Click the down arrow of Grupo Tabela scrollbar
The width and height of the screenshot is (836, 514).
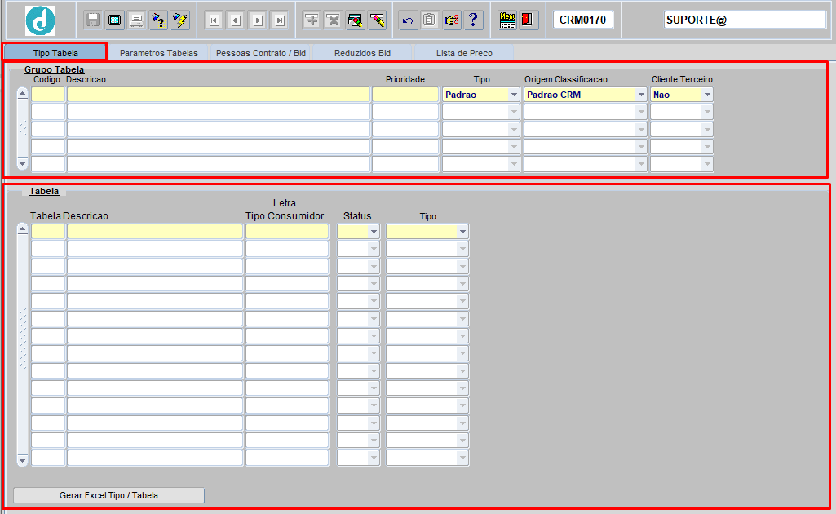tap(22, 164)
